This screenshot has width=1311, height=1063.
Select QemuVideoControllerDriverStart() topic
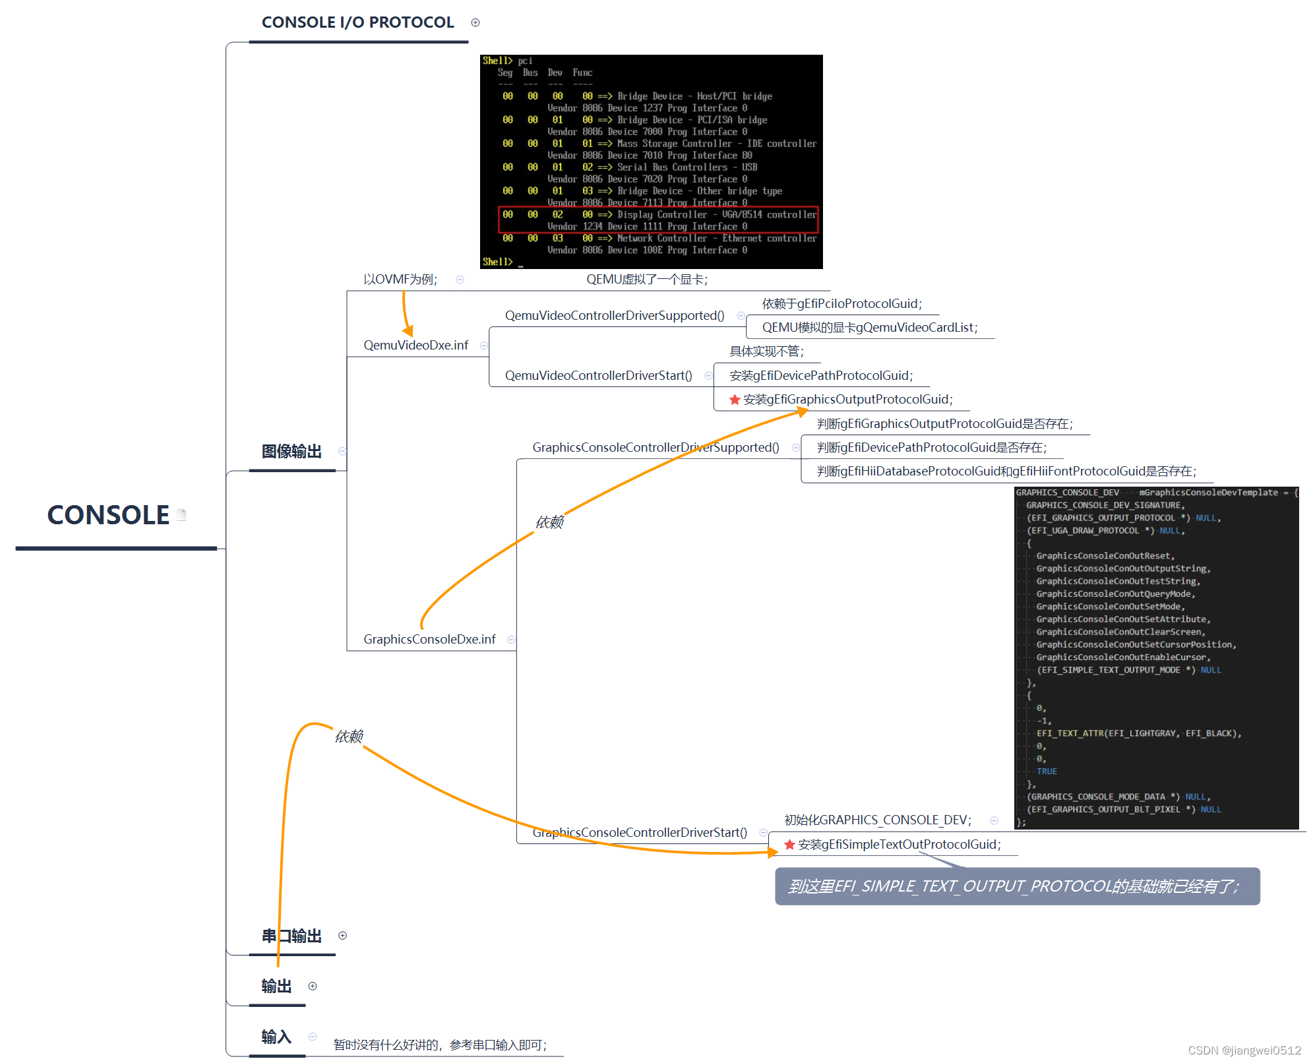pyautogui.click(x=599, y=376)
